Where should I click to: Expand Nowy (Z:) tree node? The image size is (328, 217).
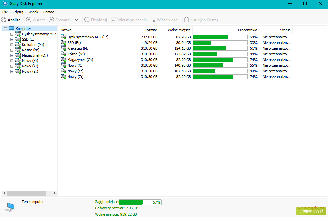[12, 71]
